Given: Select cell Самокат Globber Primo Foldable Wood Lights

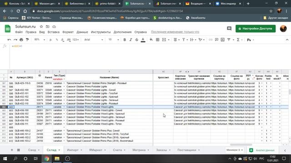Looking at the screenshot, I should (109, 107).
